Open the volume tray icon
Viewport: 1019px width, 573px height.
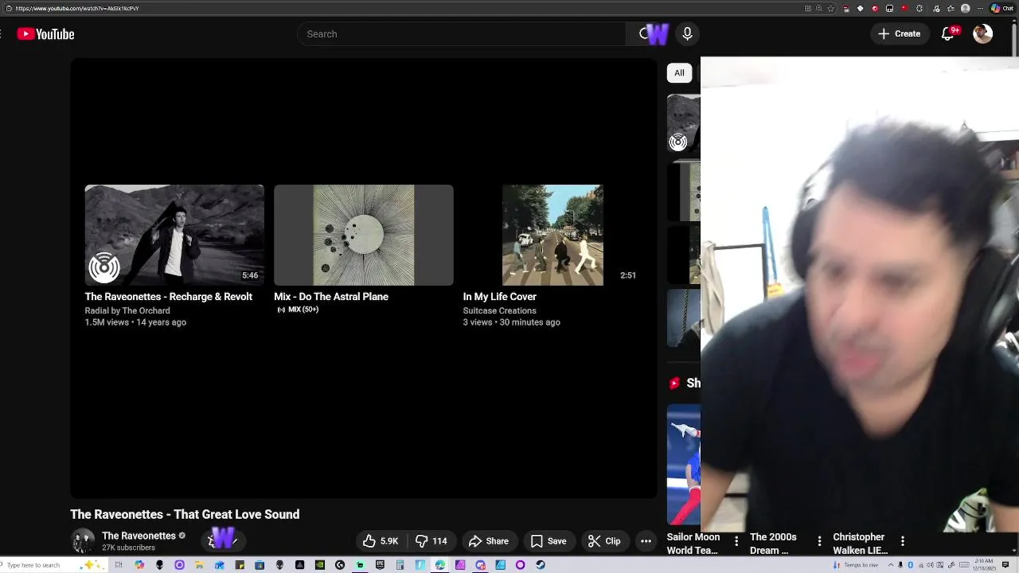coord(930,565)
